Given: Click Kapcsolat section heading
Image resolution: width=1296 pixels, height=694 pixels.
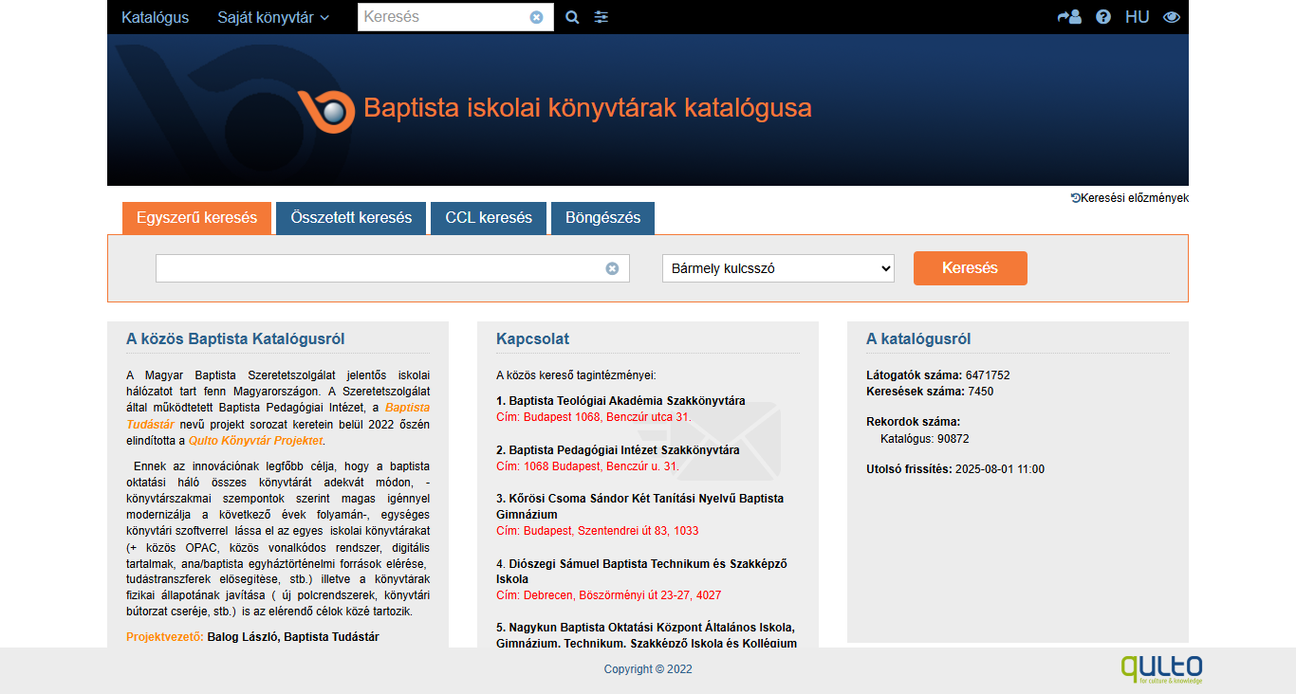Looking at the screenshot, I should coord(532,339).
